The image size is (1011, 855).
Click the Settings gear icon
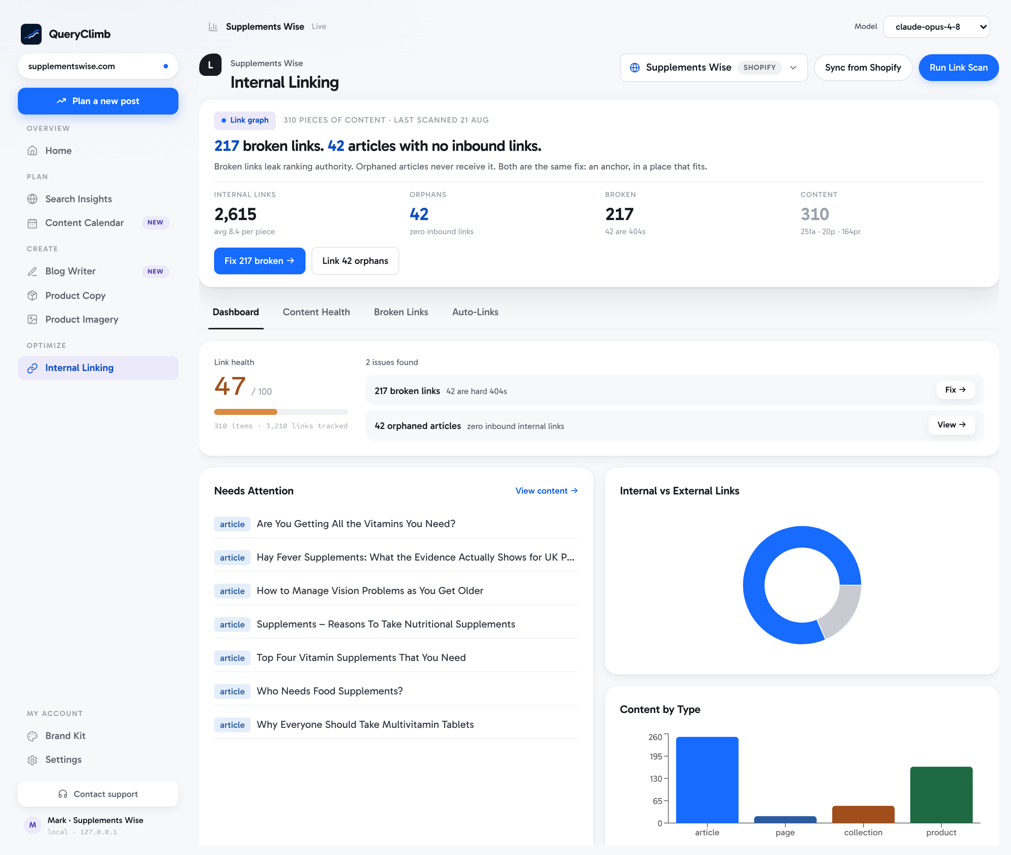(x=32, y=760)
